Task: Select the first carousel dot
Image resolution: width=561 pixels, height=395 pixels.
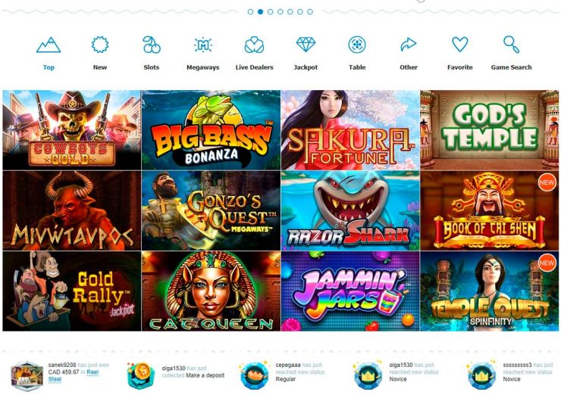Action: 250,12
